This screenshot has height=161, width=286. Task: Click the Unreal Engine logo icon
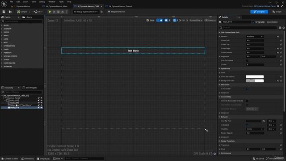click(4, 4)
